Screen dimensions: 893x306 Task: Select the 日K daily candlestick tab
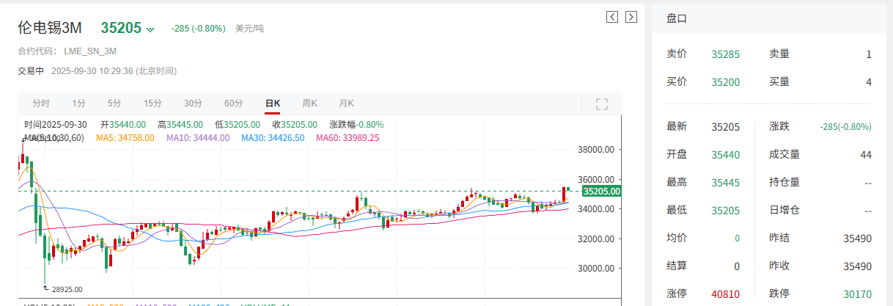(273, 103)
